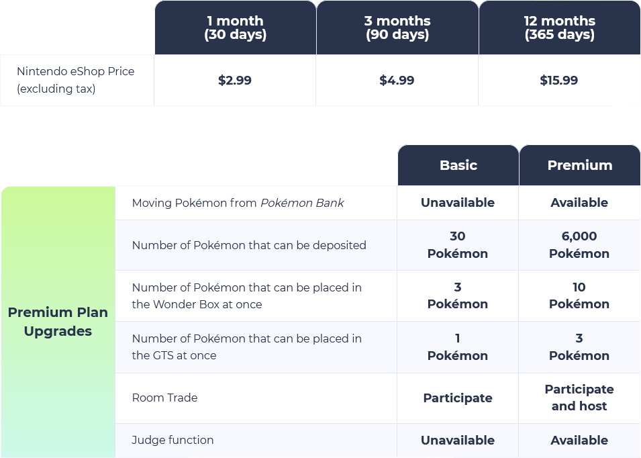Click the GTS row description text
The width and height of the screenshot is (641, 458).
tap(246, 347)
